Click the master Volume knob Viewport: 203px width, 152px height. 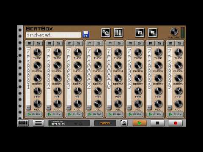tap(174, 32)
